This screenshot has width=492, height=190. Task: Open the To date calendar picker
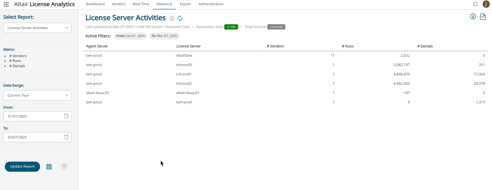click(x=66, y=137)
